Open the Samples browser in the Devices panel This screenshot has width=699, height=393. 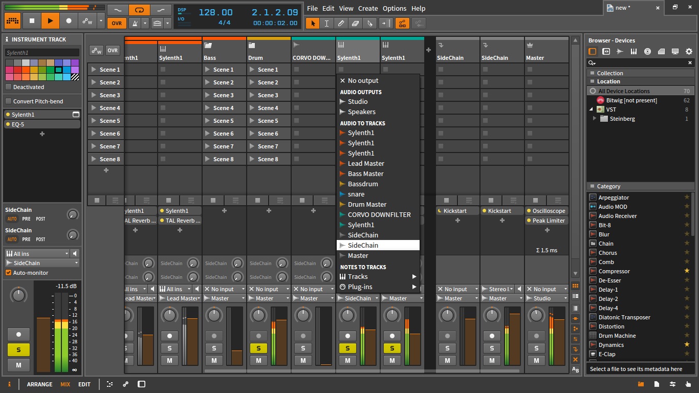tap(620, 51)
